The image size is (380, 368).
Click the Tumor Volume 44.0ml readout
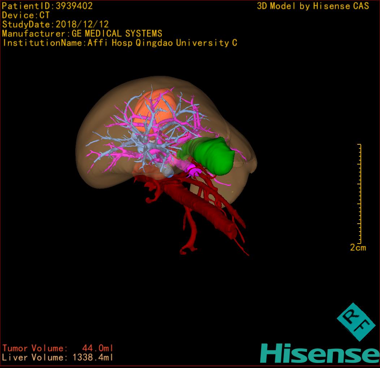(58, 348)
